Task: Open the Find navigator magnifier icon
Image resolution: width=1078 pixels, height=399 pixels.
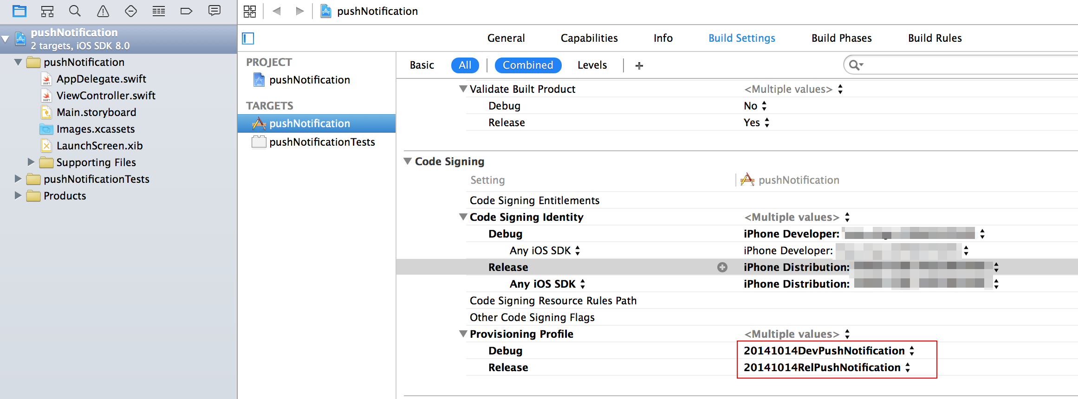Action: pos(75,11)
